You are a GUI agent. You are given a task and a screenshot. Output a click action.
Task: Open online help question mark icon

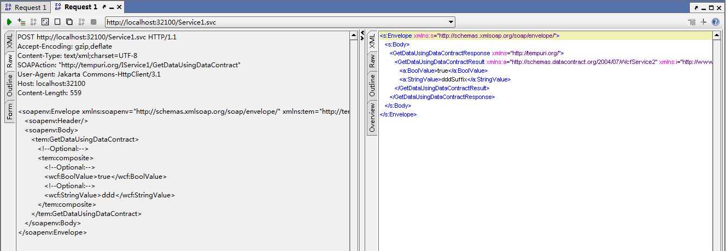coord(715,22)
